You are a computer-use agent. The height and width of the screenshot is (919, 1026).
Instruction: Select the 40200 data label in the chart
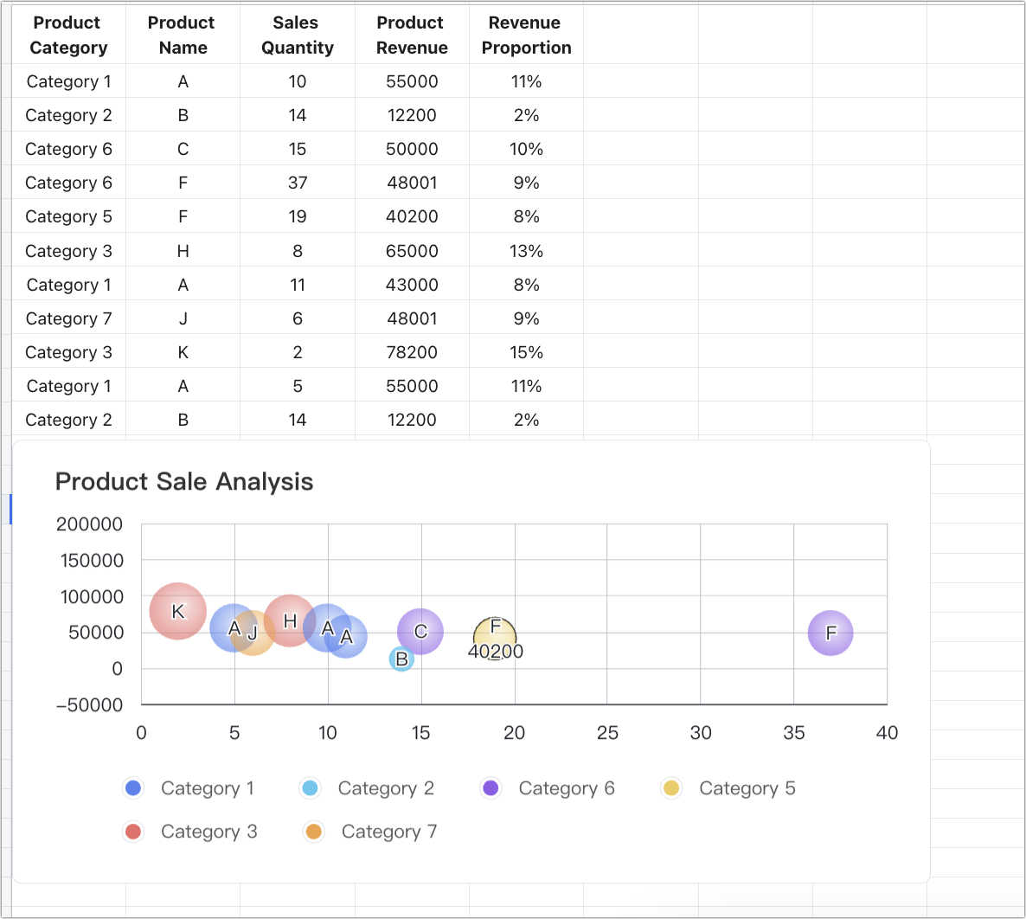pos(496,652)
